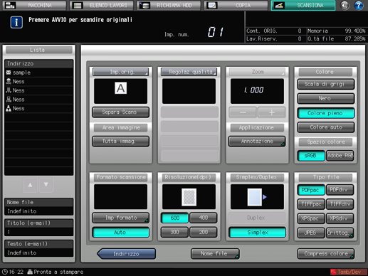Screen dimensions: 368x276
Task: Select Scala di grigi color mode
Action: pos(326,84)
